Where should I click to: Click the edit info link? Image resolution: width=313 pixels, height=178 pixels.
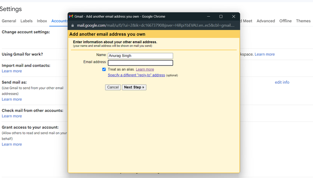pos(282,82)
